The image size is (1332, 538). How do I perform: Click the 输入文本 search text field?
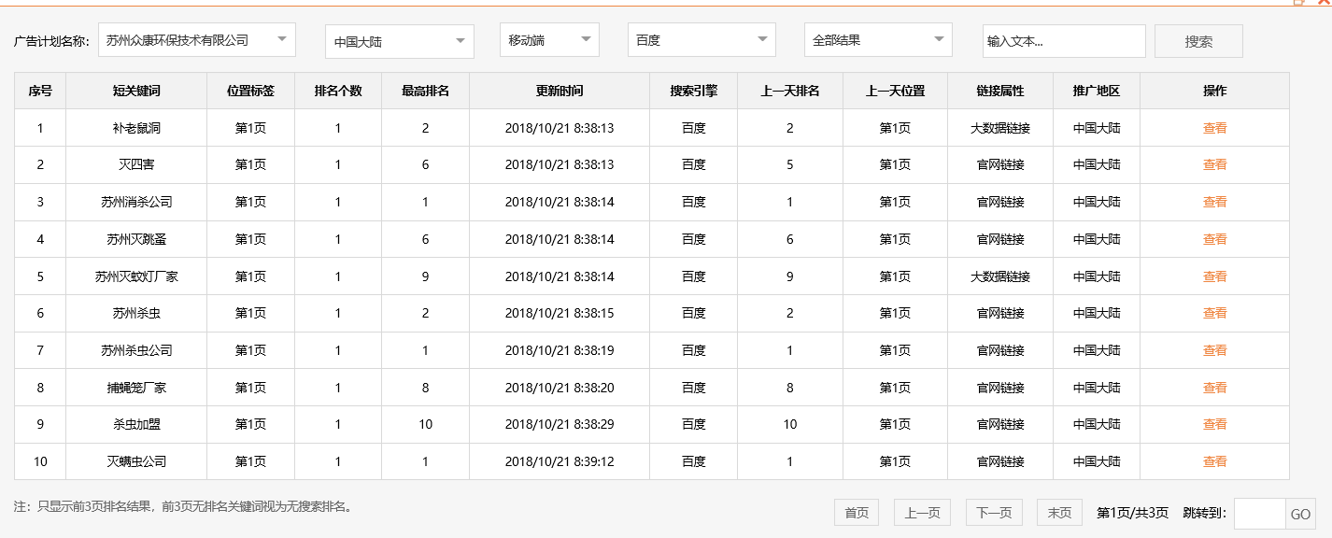tap(1064, 40)
